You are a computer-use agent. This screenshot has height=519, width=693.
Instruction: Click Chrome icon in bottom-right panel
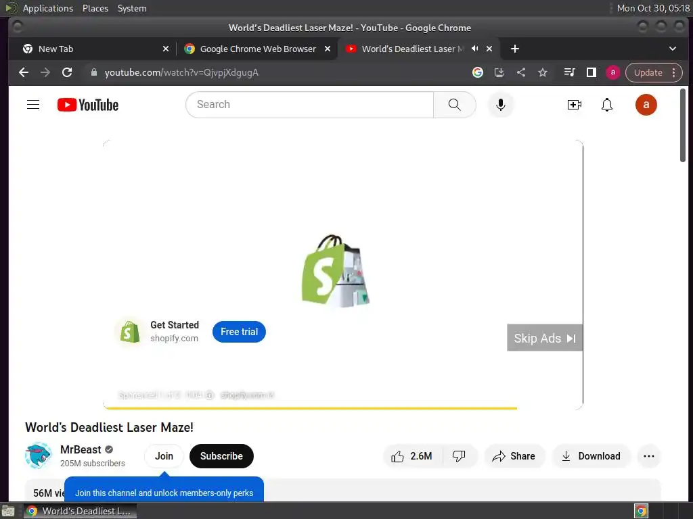641,511
